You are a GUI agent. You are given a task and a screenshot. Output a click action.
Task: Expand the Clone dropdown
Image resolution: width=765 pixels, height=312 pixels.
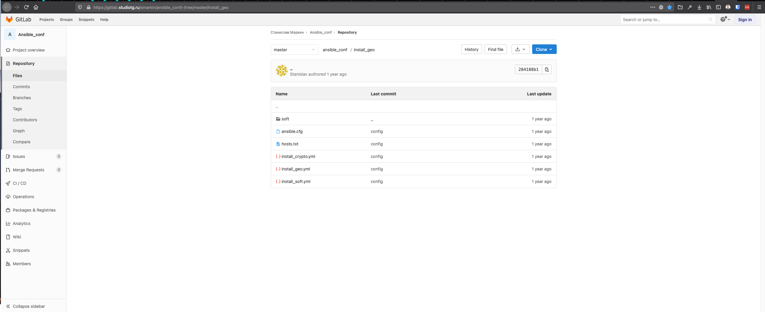point(544,49)
